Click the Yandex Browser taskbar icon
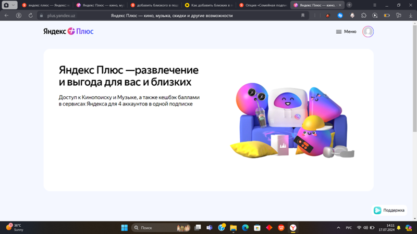The height and width of the screenshot is (234, 417). click(293, 228)
